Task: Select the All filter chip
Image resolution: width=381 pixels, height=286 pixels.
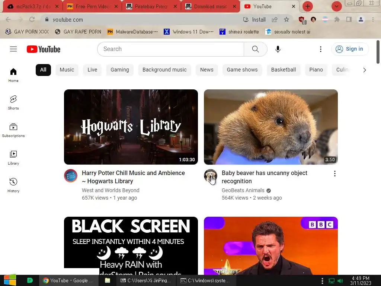Action: coord(43,70)
